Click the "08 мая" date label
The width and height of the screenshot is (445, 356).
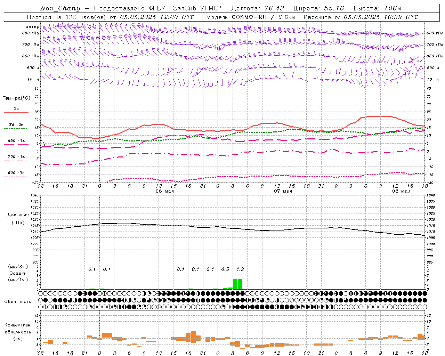tap(401, 191)
